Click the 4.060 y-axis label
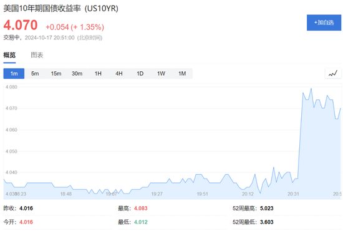343x233 pixels. 11,130
